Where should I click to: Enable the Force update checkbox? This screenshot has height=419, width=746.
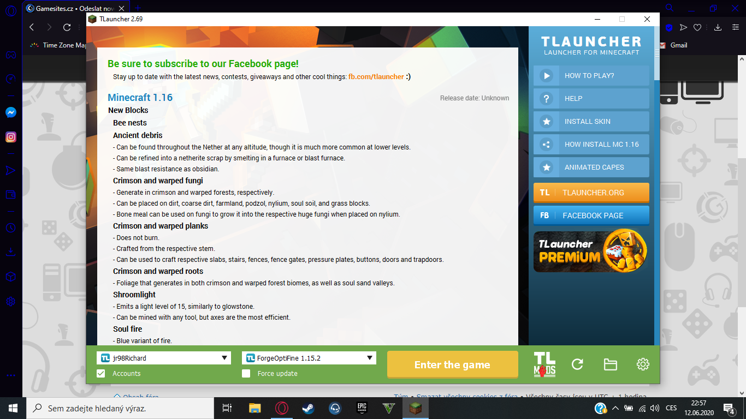[246, 374]
